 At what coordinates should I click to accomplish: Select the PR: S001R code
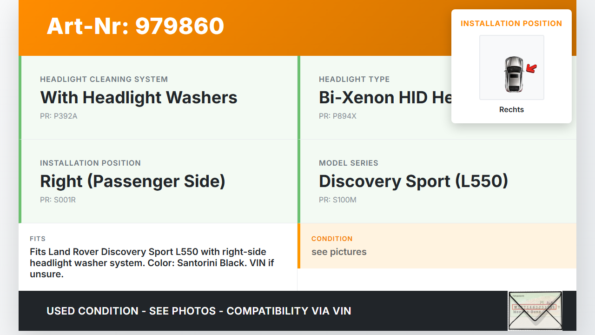click(58, 200)
